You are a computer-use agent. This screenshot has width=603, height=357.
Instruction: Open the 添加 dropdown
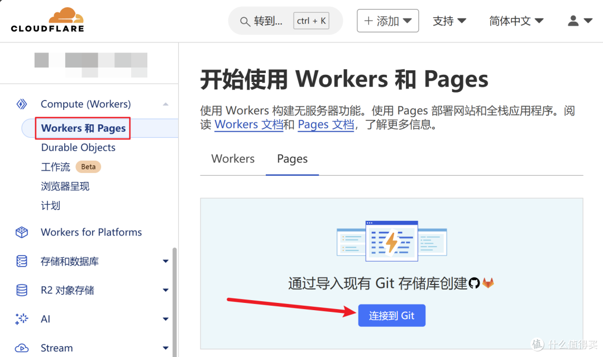[387, 21]
